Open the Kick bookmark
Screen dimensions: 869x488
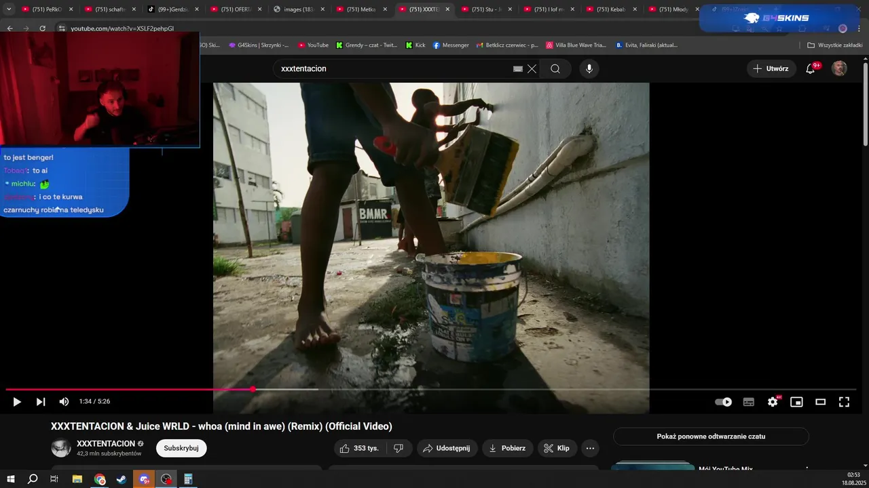415,45
